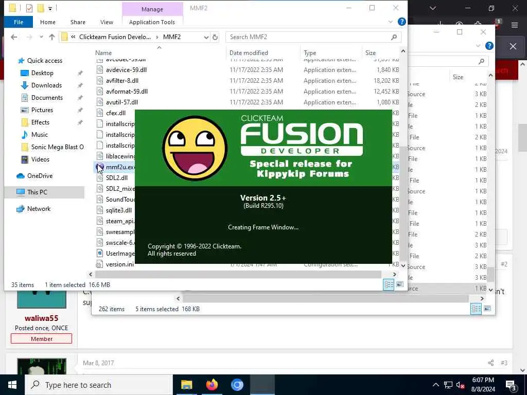Image resolution: width=527 pixels, height=395 pixels.
Task: Open Sonic Mega Blast folder shortcut
Action: (x=57, y=147)
